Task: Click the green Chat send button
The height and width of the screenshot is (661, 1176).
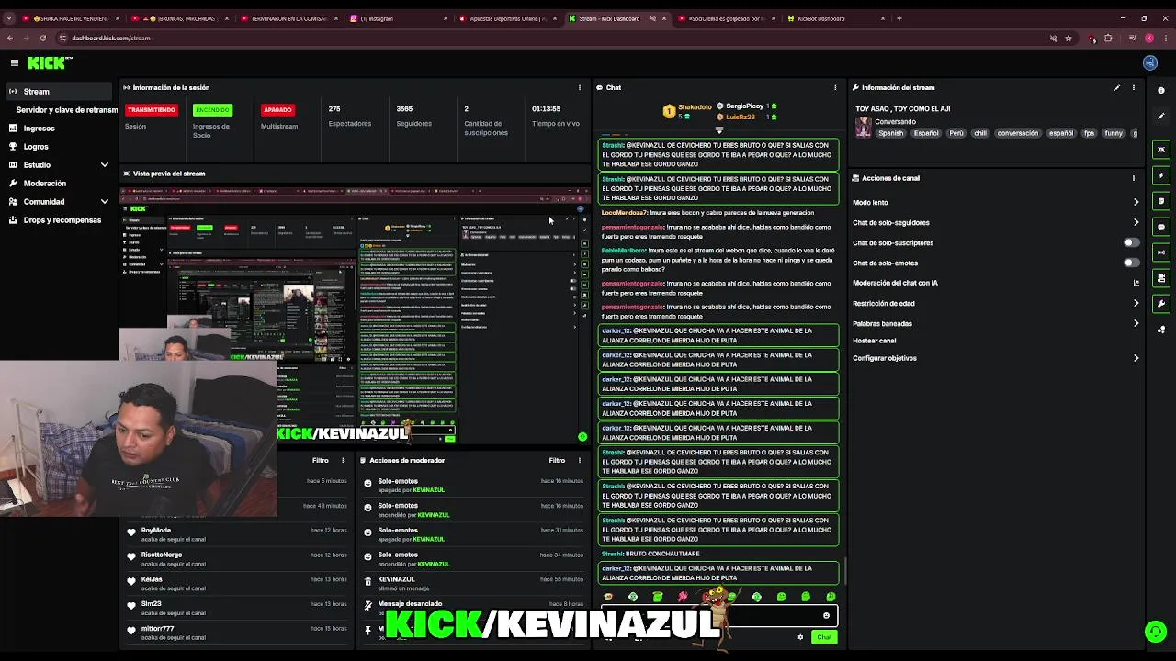Action: point(824,637)
